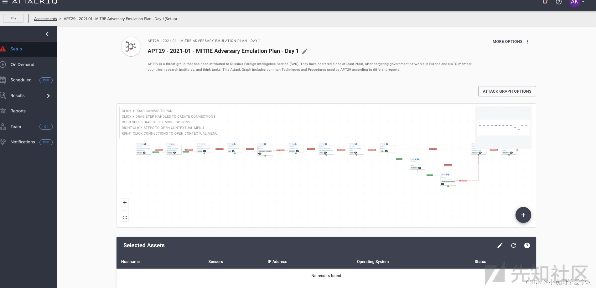Click the On Demand play icon

point(3,64)
